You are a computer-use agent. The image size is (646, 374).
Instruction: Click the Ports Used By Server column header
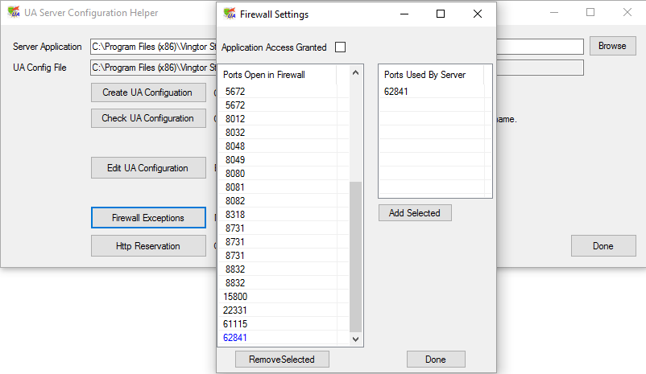coord(424,75)
